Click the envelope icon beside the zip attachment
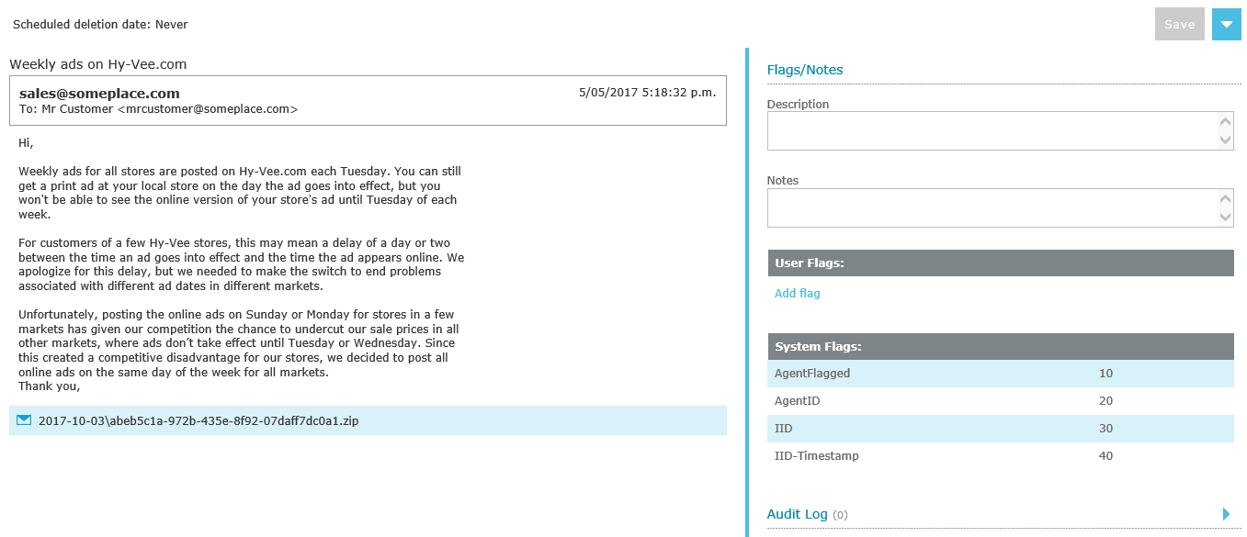1247x537 pixels. click(x=24, y=420)
